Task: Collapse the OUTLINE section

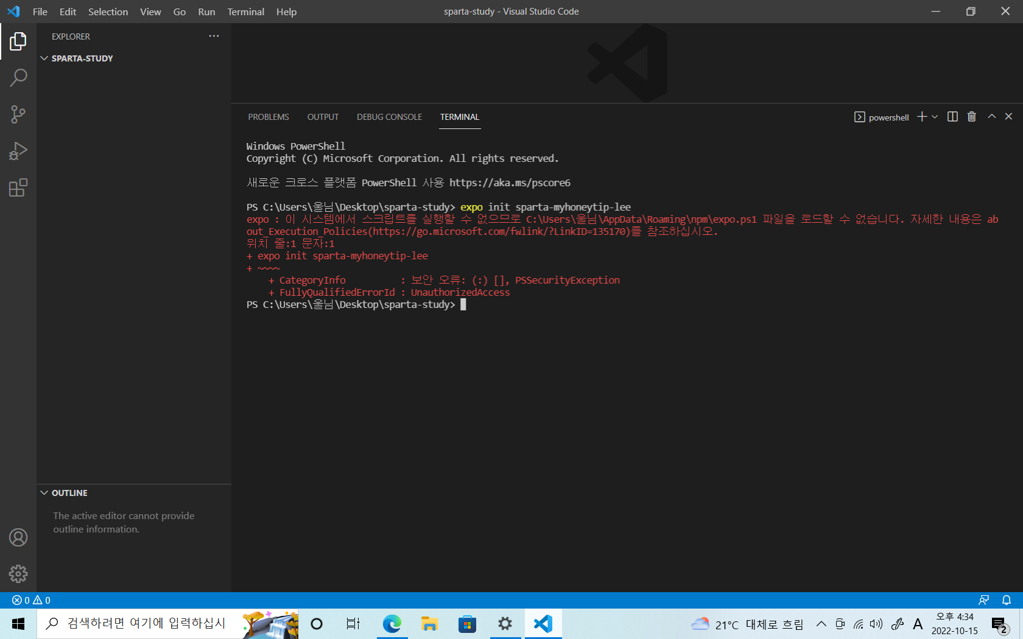Action: click(63, 493)
